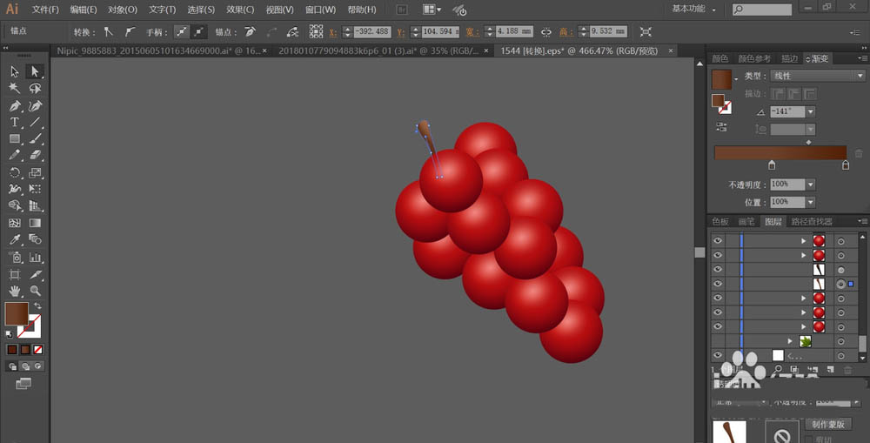Select the Shape Builder tool

pos(15,206)
